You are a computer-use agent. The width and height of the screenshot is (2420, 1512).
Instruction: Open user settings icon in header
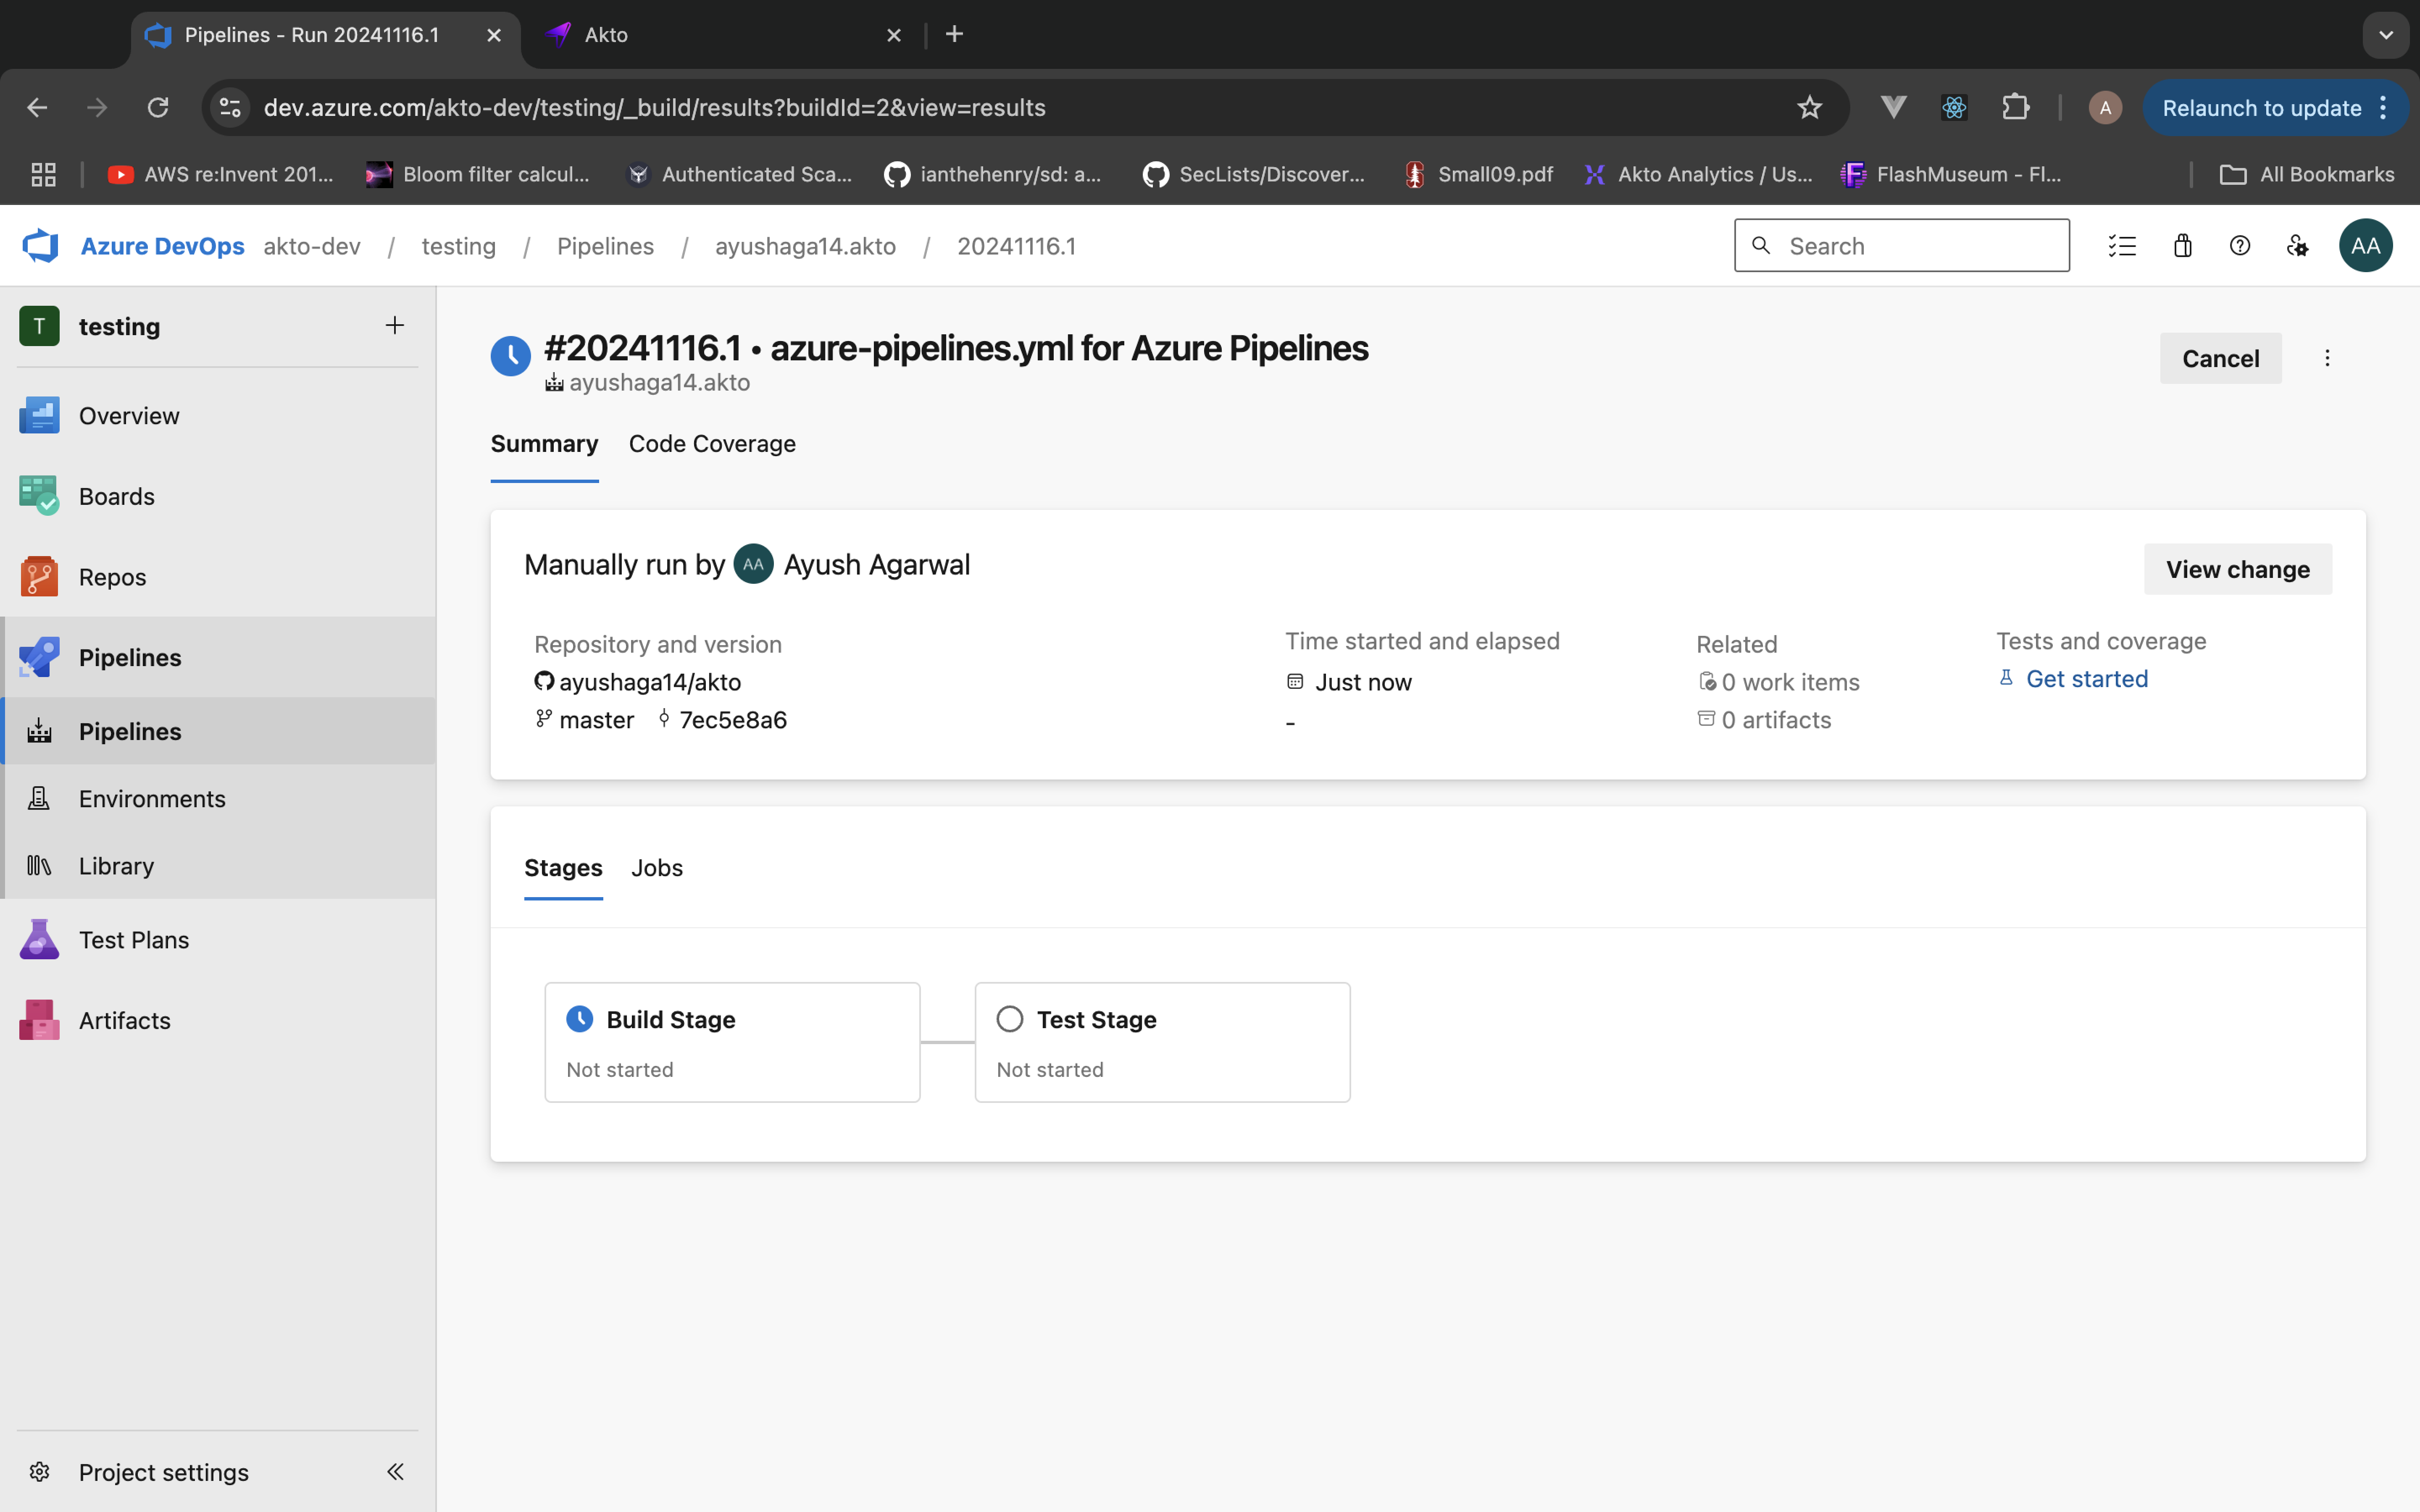[x=2297, y=246]
